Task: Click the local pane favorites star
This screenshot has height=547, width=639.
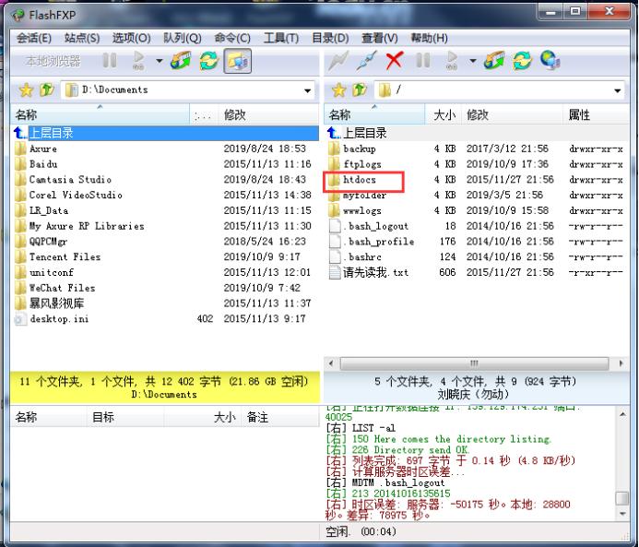Action: coord(26,89)
